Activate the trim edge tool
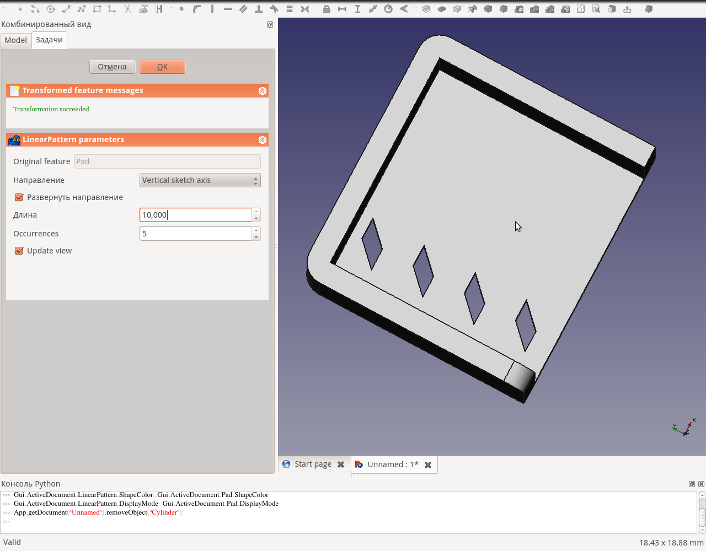The height and width of the screenshot is (551, 706). [x=127, y=9]
